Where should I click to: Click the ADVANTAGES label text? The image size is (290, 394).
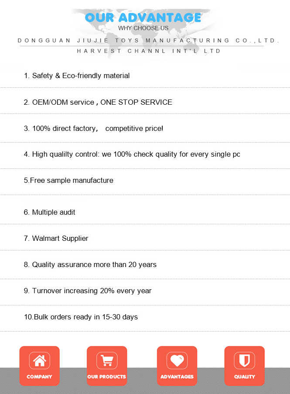(x=177, y=377)
